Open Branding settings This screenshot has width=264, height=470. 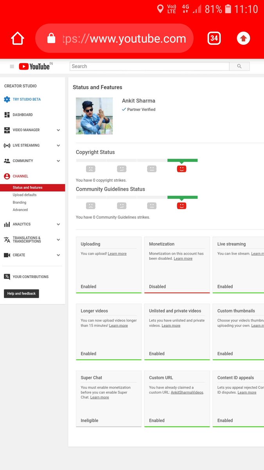tap(20, 202)
